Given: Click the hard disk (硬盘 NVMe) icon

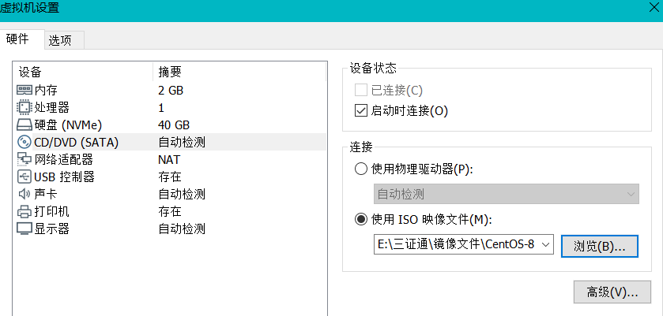Looking at the screenshot, I should [24, 125].
